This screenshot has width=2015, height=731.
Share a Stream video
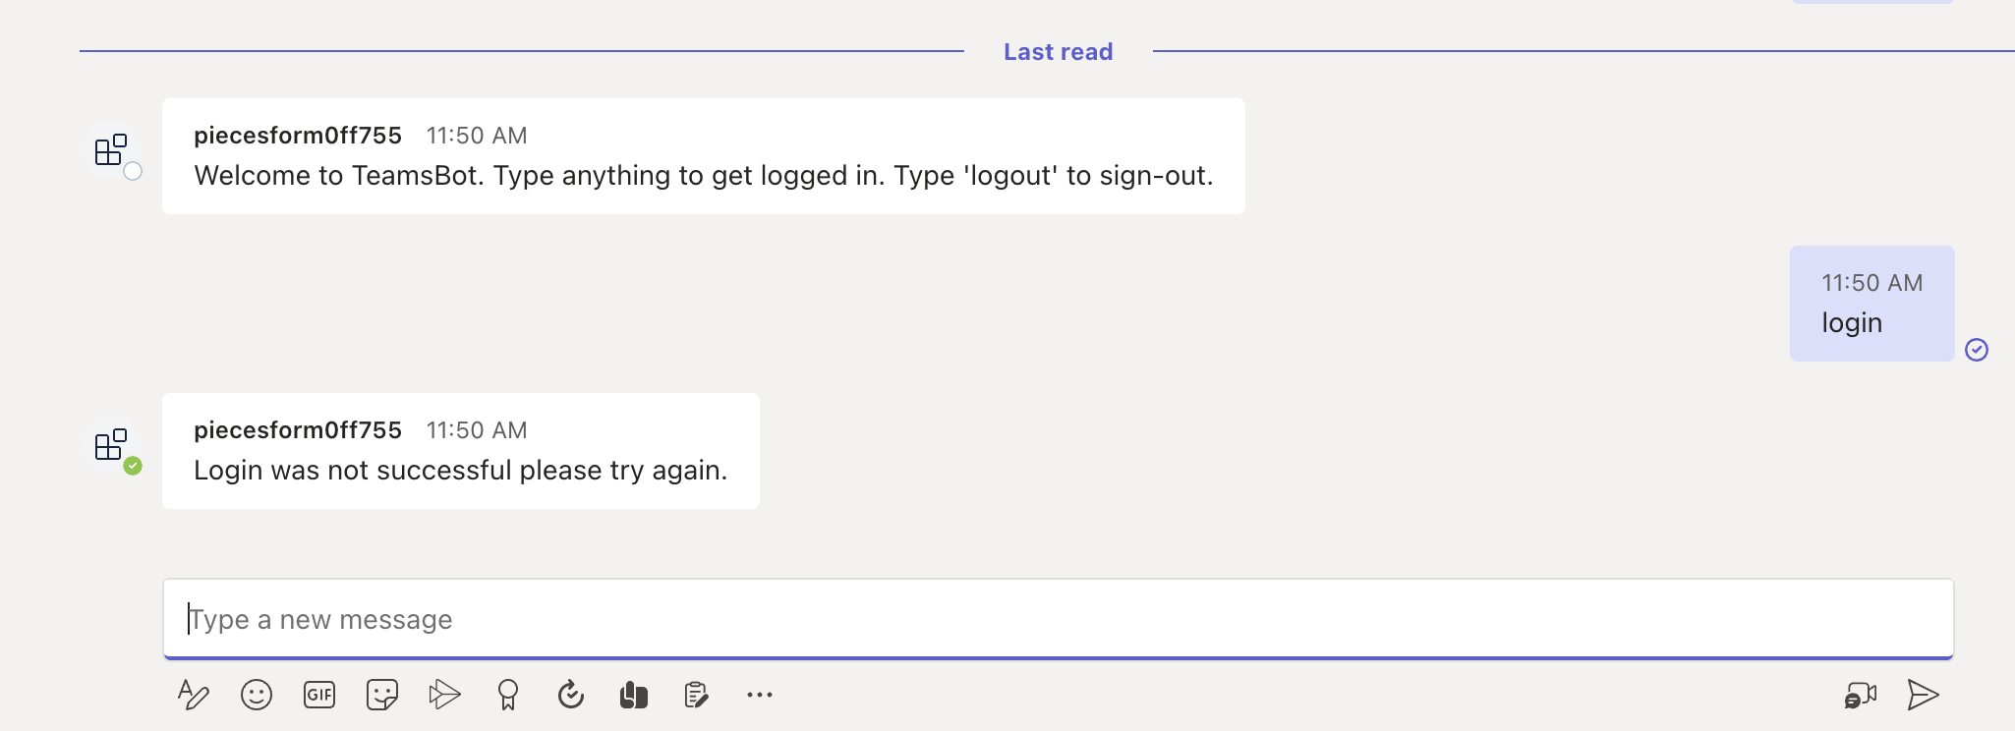coord(444,695)
